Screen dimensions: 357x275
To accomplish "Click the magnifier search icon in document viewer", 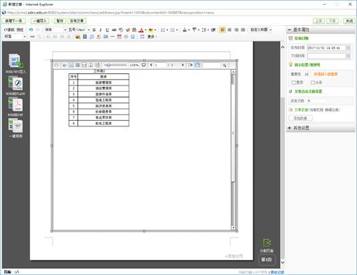I will pyautogui.click(x=224, y=65).
